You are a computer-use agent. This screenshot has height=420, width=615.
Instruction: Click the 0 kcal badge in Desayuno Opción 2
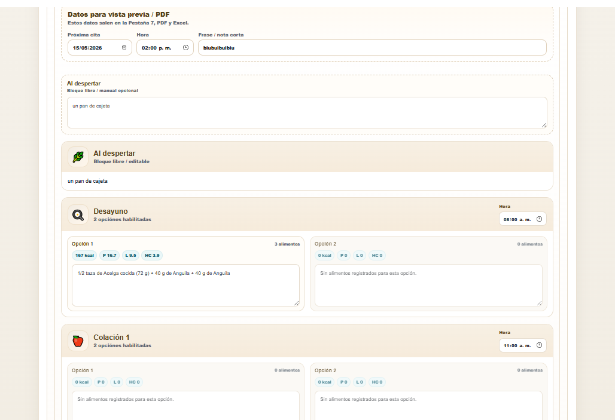pyautogui.click(x=324, y=256)
